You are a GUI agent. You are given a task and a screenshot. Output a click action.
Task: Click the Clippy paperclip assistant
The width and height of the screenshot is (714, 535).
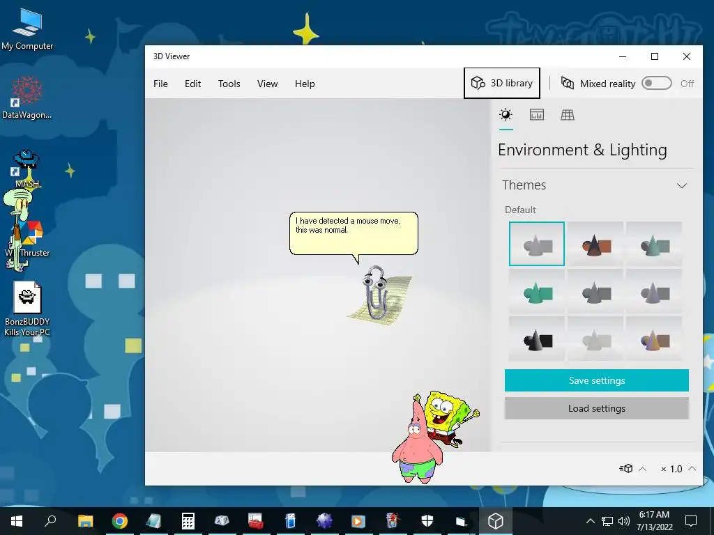coord(376,293)
